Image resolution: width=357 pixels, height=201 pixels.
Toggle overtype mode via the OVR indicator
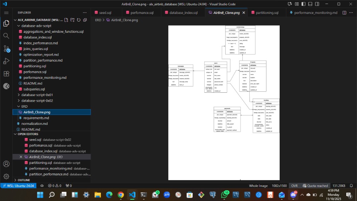tap(294, 186)
